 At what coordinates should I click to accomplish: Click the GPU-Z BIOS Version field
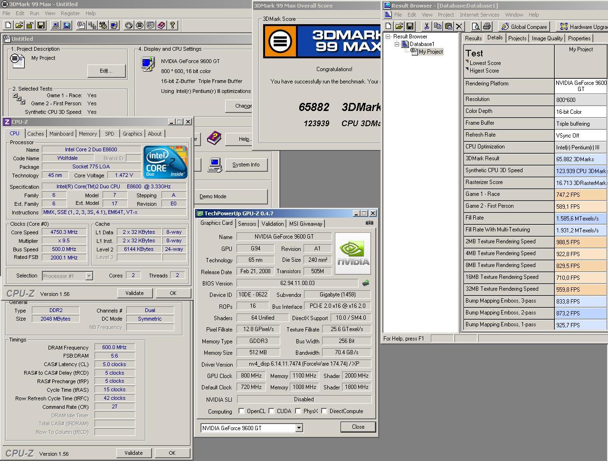pyautogui.click(x=298, y=283)
